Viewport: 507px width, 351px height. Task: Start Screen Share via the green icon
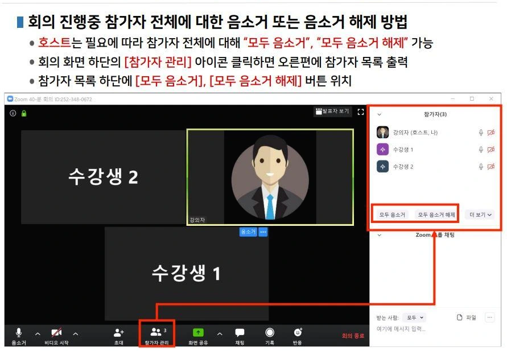click(x=197, y=332)
